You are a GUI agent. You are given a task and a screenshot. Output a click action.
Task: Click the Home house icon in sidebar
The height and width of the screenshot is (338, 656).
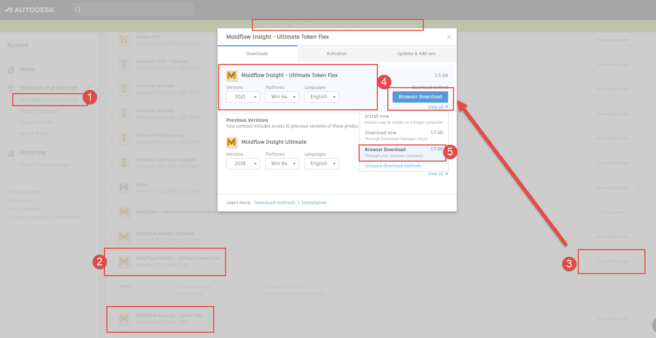(x=11, y=69)
